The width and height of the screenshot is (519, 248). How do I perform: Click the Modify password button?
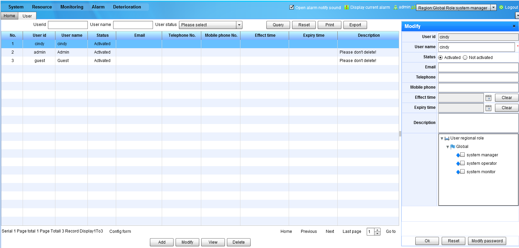point(487,241)
